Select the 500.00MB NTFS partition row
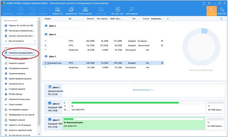Image resolution: width=228 pixels, height=137 pixels. (x=103, y=41)
